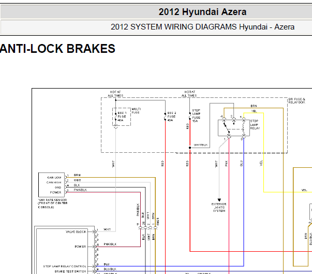The image size is (312, 274).
Task: Click the yaw rate sensor box
Action: (x=52, y=185)
